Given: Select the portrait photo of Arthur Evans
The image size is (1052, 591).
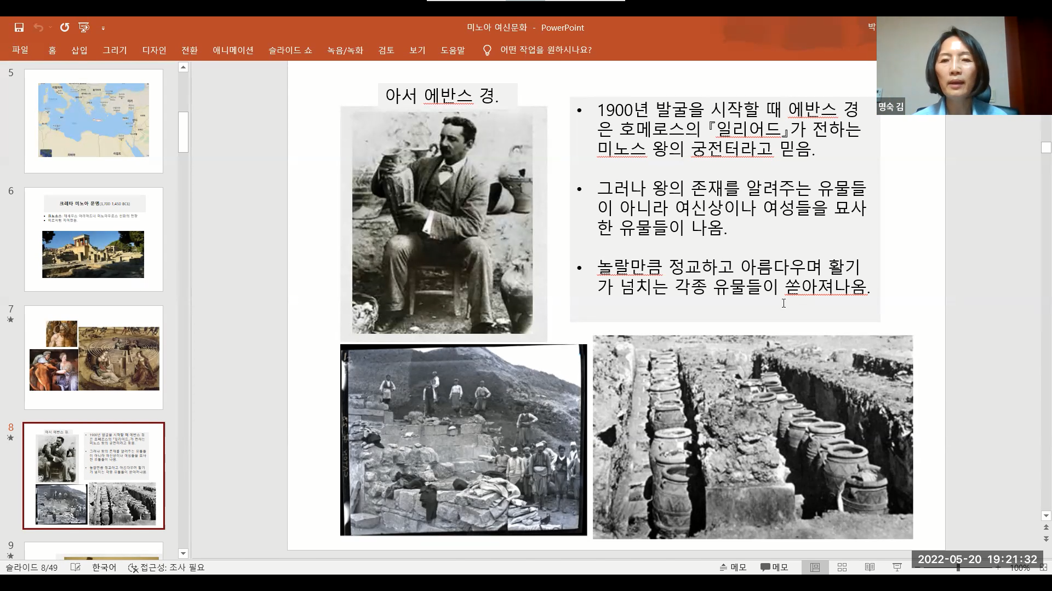Looking at the screenshot, I should click(443, 223).
